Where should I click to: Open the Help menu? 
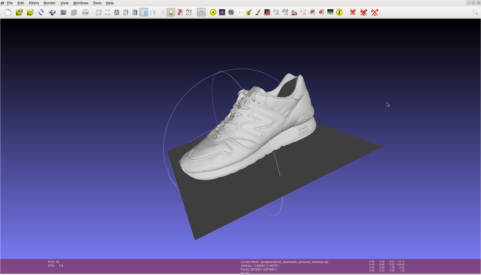coord(110,3)
